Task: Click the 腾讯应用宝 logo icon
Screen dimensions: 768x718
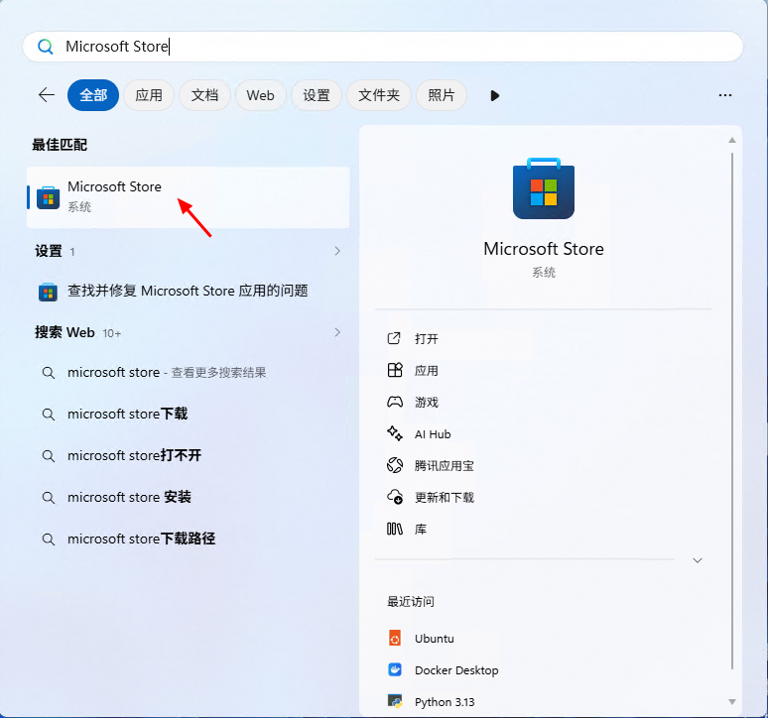Action: click(395, 465)
